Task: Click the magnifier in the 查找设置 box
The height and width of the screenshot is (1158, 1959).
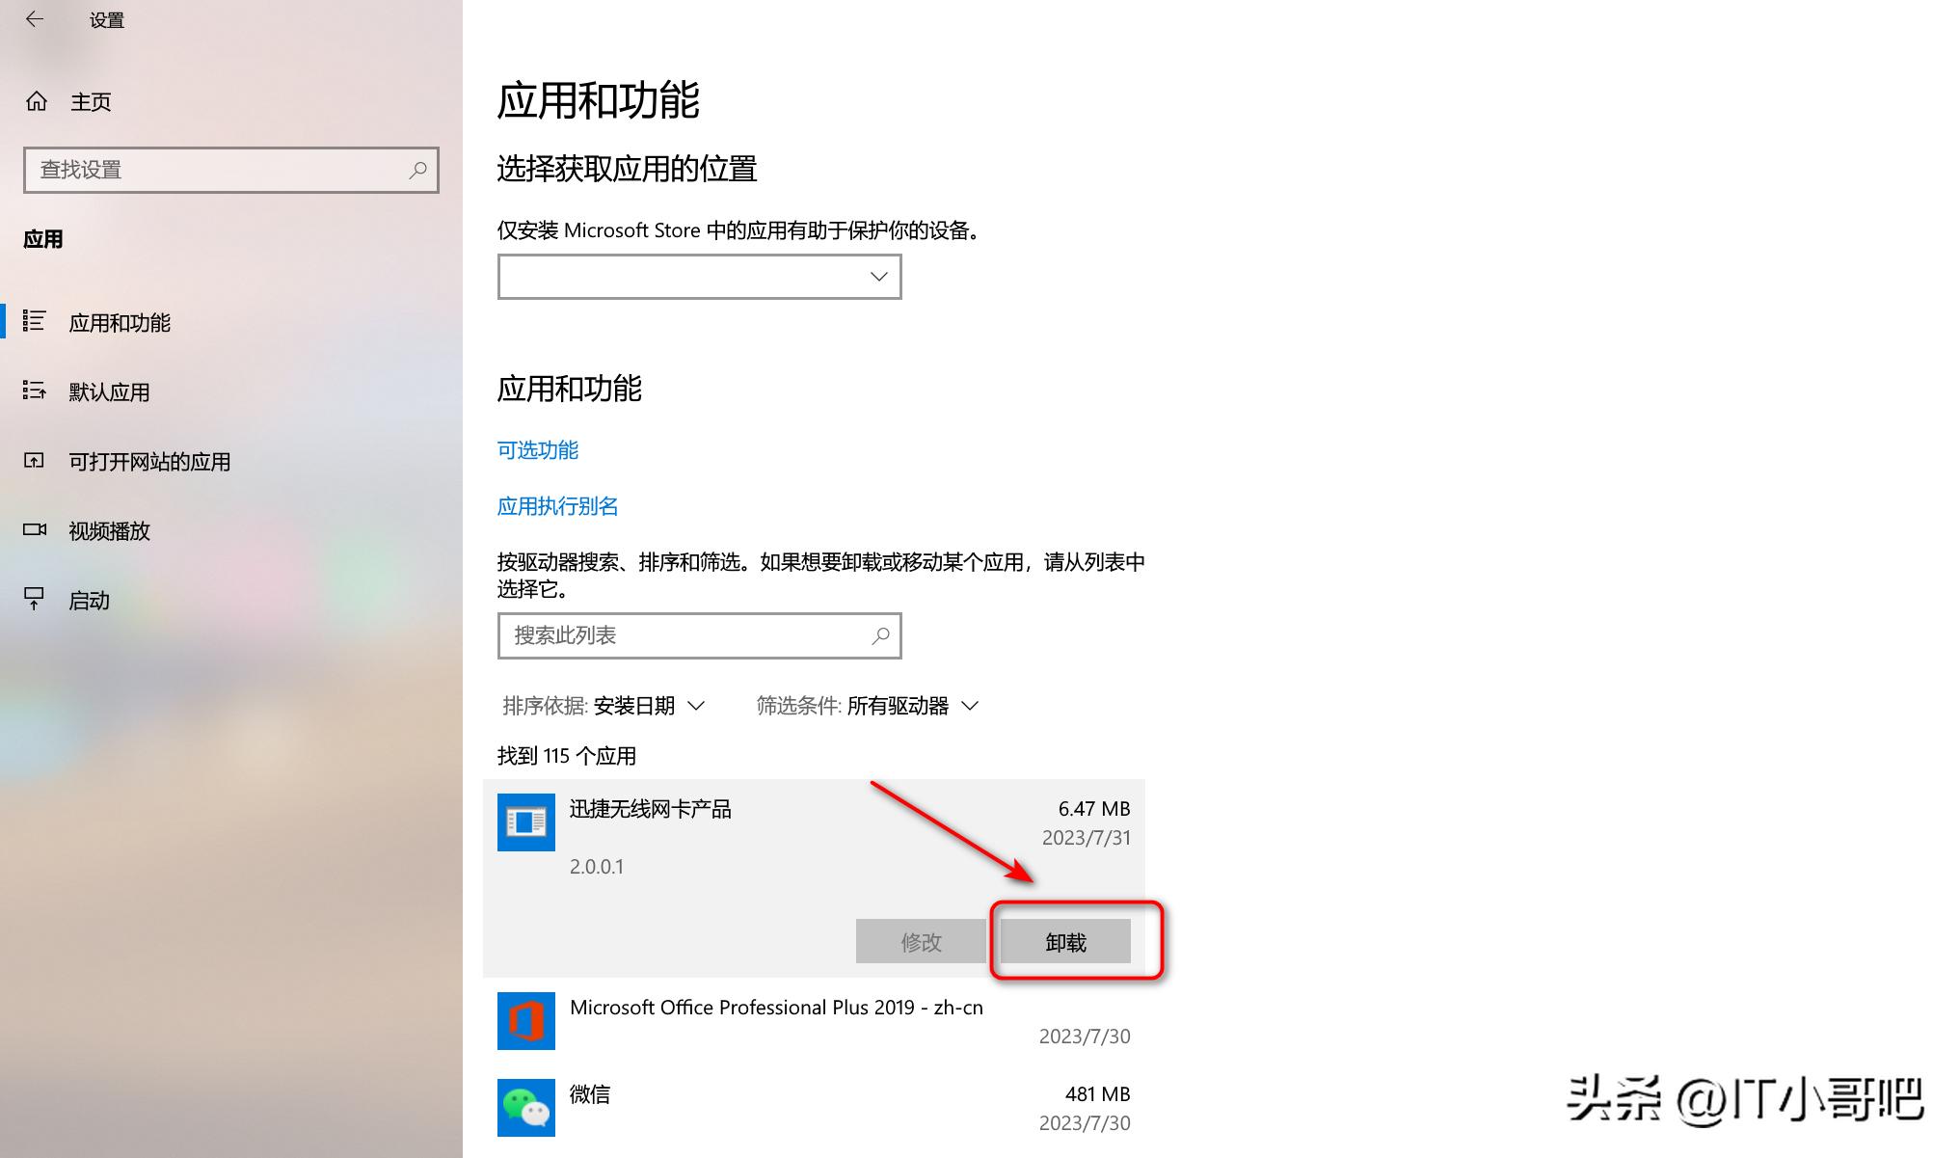Action: click(418, 170)
